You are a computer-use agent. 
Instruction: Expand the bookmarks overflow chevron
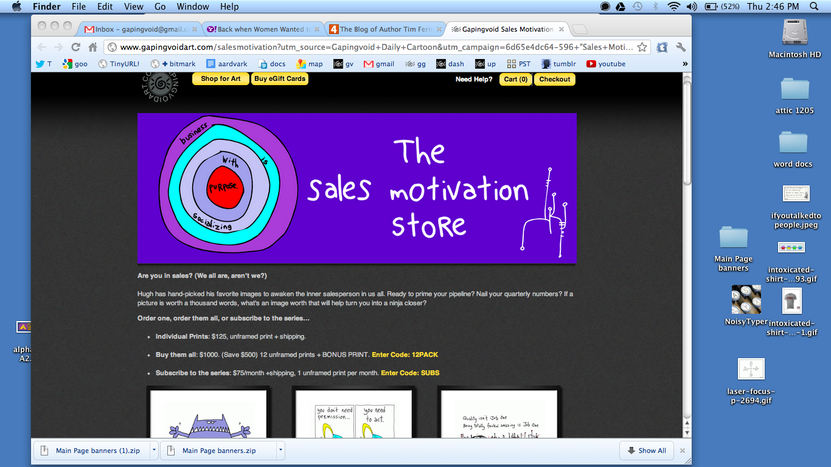(x=685, y=64)
